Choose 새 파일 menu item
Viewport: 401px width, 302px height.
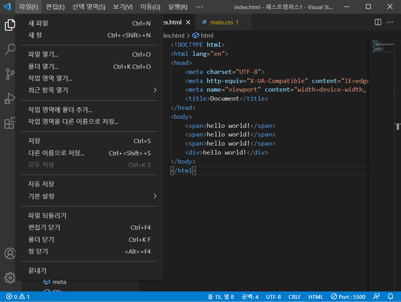(x=89, y=23)
